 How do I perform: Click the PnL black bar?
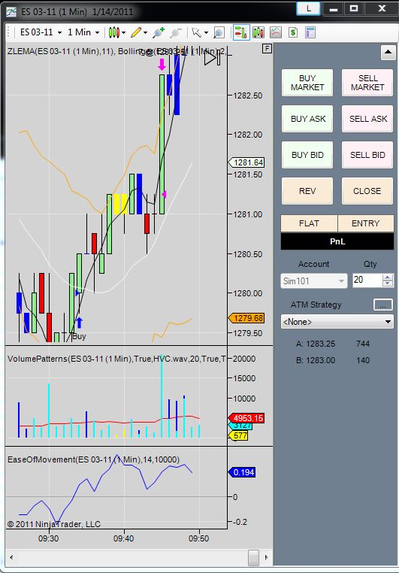[x=337, y=241]
